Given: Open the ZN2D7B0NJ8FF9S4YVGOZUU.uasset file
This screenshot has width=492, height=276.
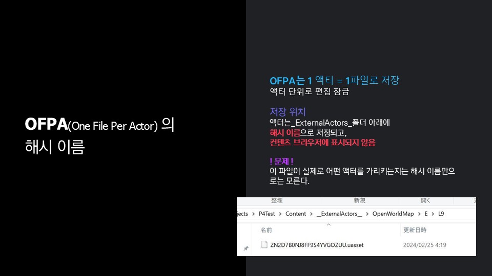Looking at the screenshot, I should coord(317,245).
